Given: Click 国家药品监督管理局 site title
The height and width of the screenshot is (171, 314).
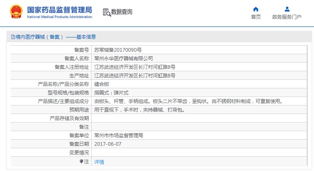Looking at the screenshot, I should coord(59,10).
